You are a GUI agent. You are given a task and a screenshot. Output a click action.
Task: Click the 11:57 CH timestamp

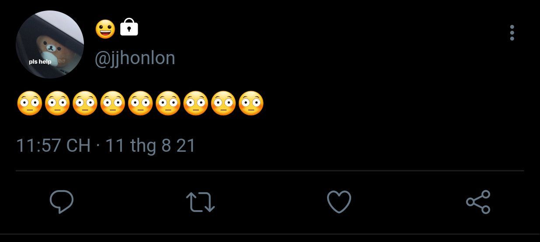(53, 145)
